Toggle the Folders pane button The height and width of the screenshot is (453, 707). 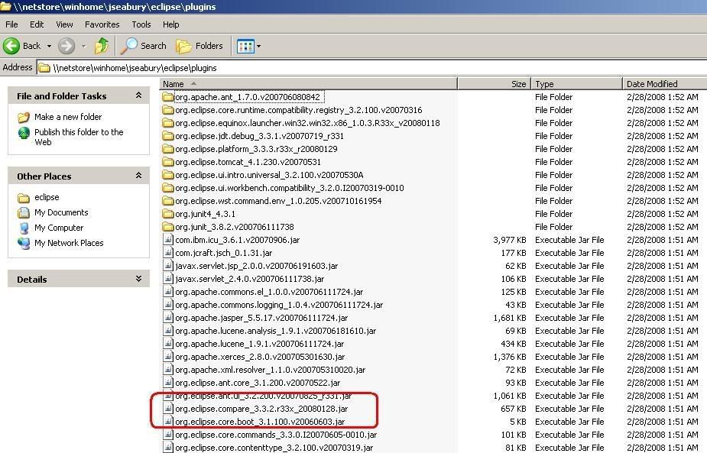click(x=199, y=46)
